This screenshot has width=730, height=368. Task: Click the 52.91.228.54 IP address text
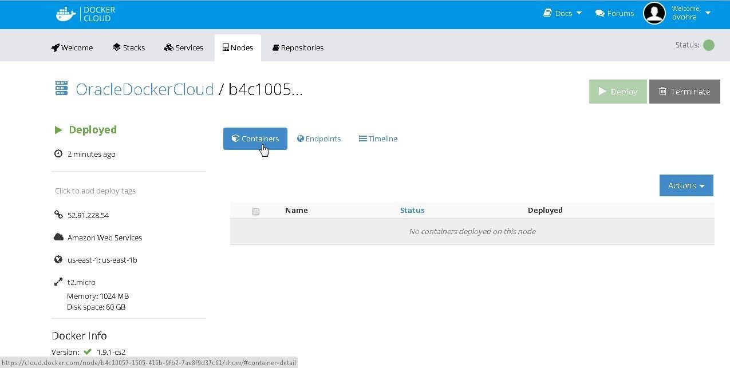click(x=88, y=215)
